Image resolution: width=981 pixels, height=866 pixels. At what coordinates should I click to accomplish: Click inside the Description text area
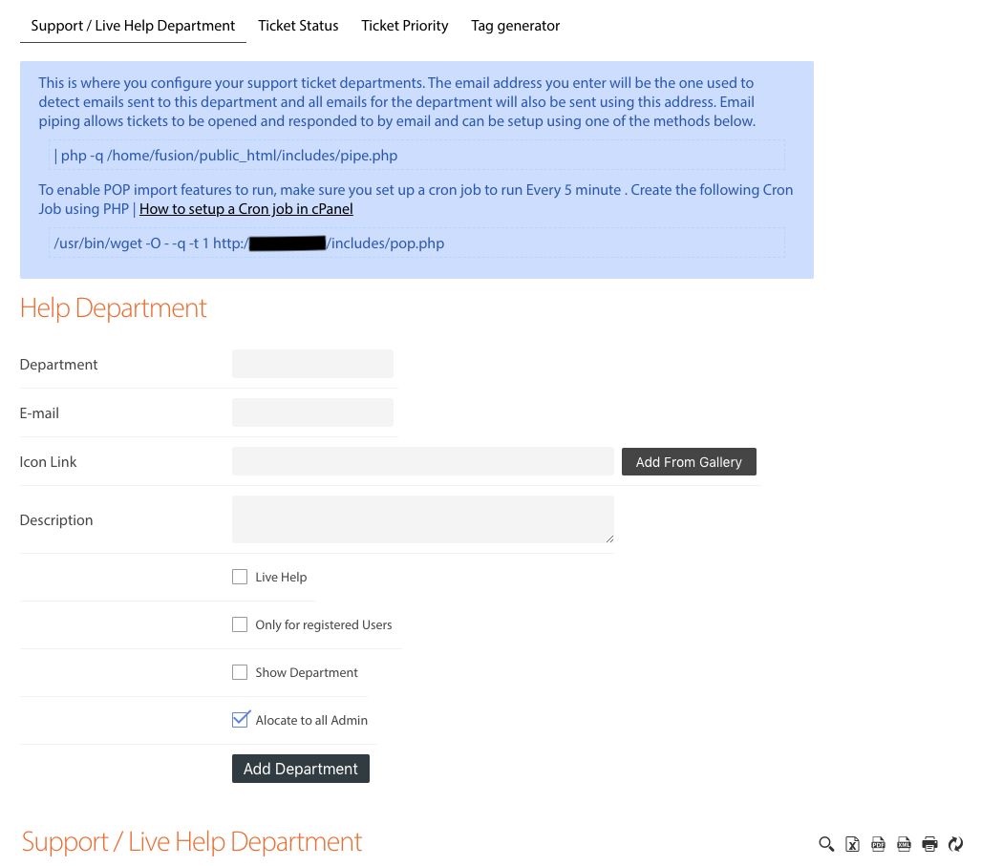422,518
